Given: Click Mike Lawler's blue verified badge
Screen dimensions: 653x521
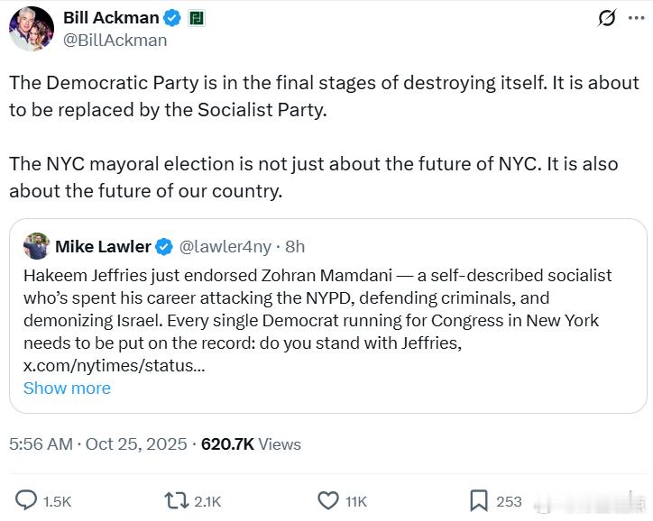Looking at the screenshot, I should (x=164, y=246).
